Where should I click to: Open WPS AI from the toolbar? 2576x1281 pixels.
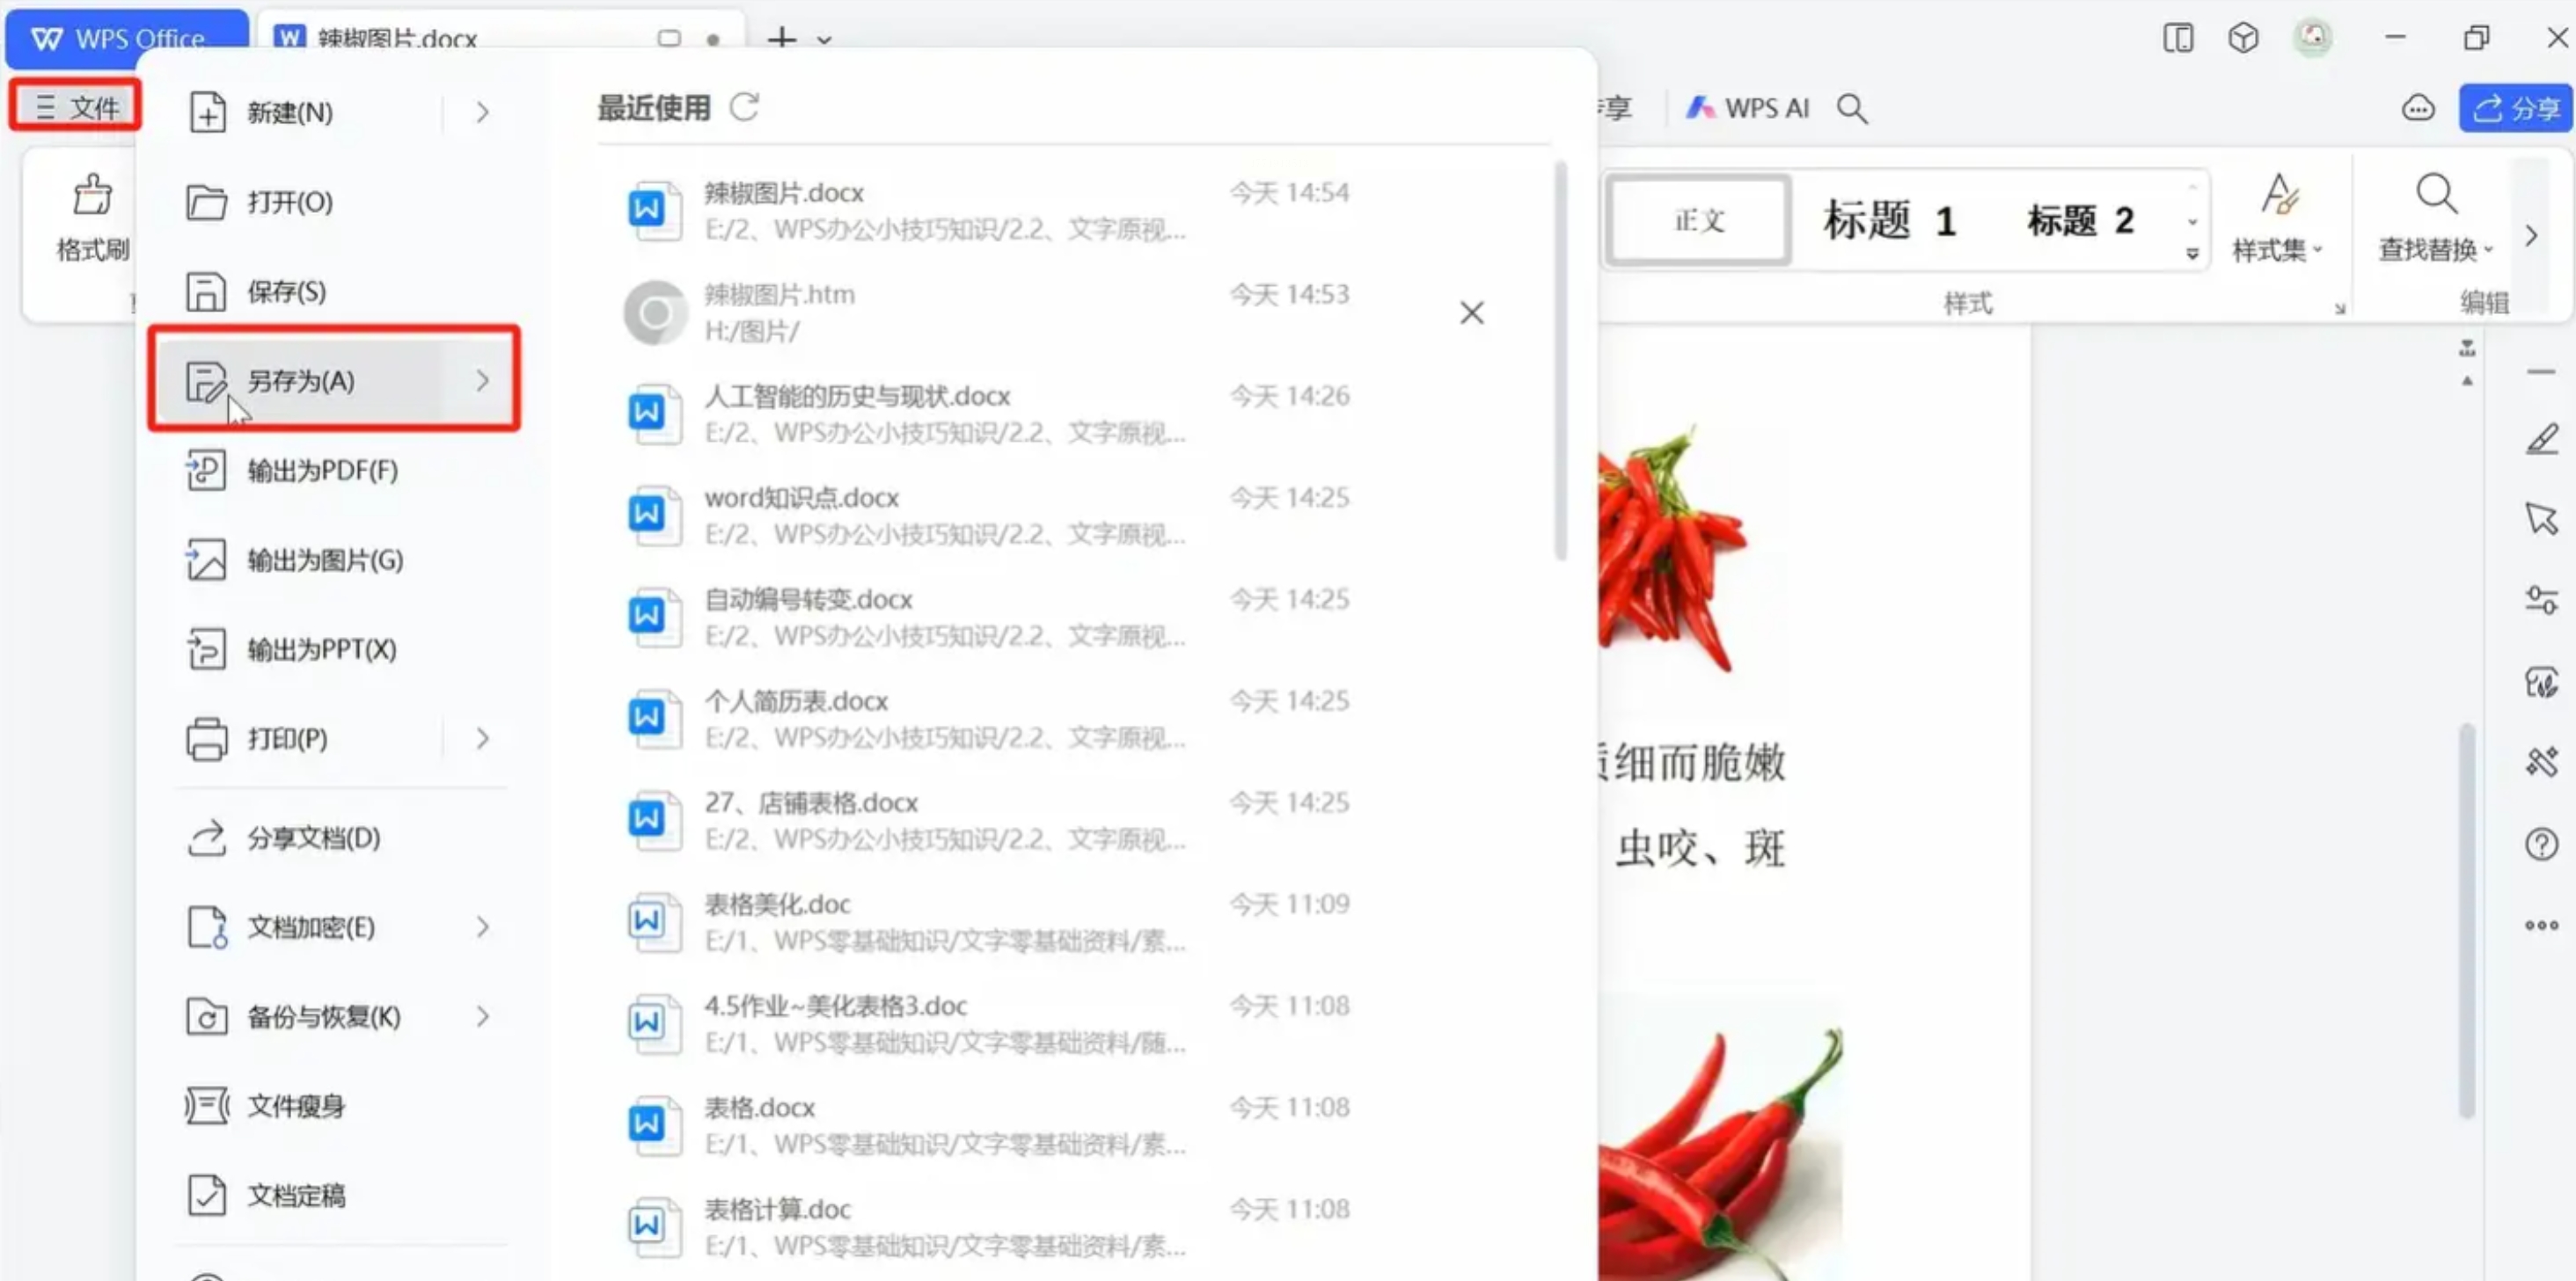point(1747,108)
